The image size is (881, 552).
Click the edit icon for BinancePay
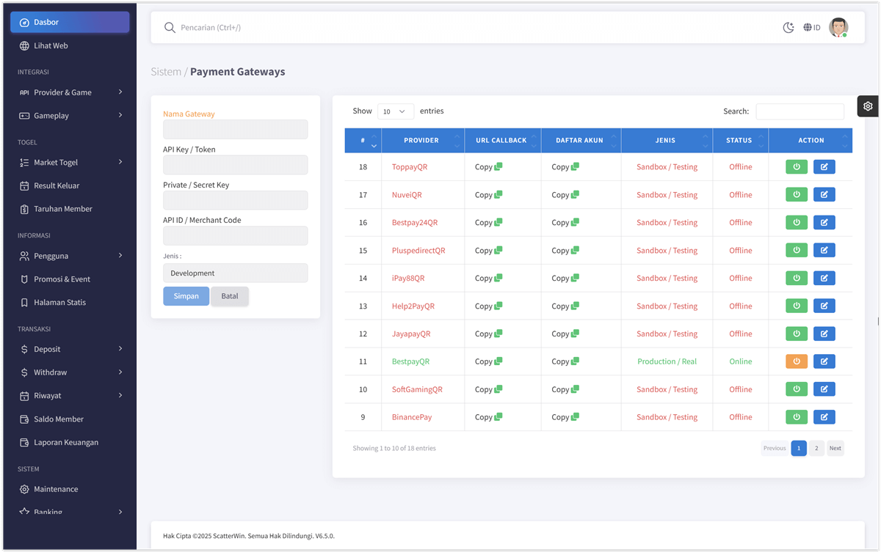click(824, 417)
